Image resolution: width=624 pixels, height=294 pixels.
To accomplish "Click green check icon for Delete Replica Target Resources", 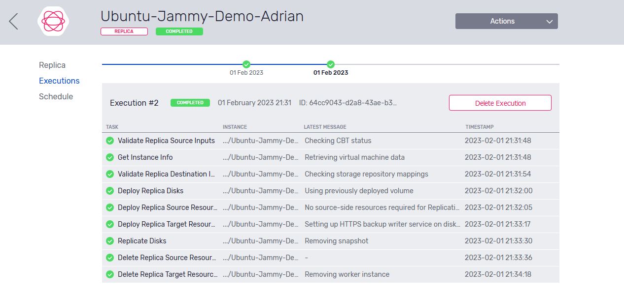I will click(110, 274).
